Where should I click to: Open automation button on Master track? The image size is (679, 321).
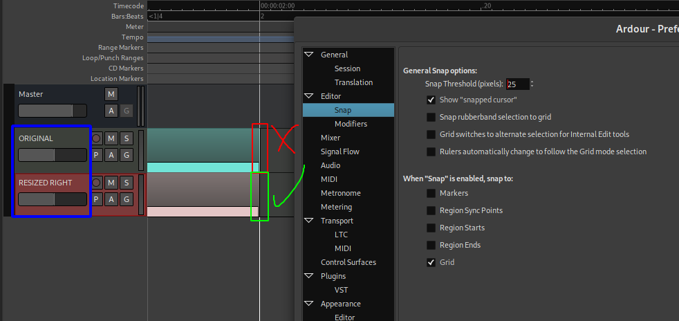111,111
